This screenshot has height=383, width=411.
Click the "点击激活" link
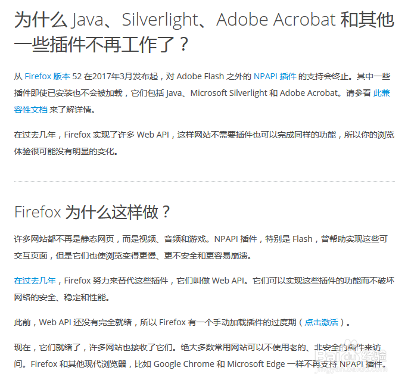[x=321, y=322]
